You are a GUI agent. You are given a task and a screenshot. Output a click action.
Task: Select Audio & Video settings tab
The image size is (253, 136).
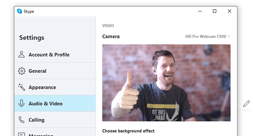point(55,103)
